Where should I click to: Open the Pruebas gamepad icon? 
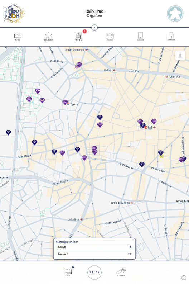110,36
